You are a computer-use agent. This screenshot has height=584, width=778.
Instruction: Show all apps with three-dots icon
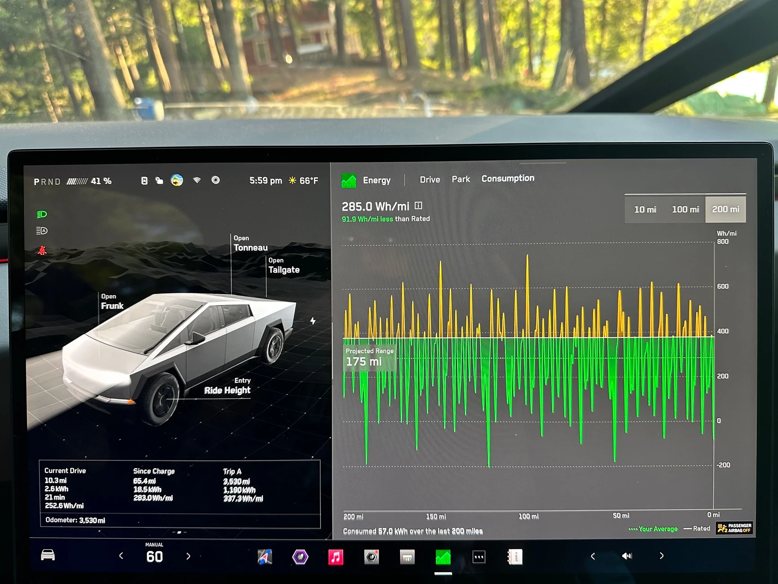click(x=479, y=557)
